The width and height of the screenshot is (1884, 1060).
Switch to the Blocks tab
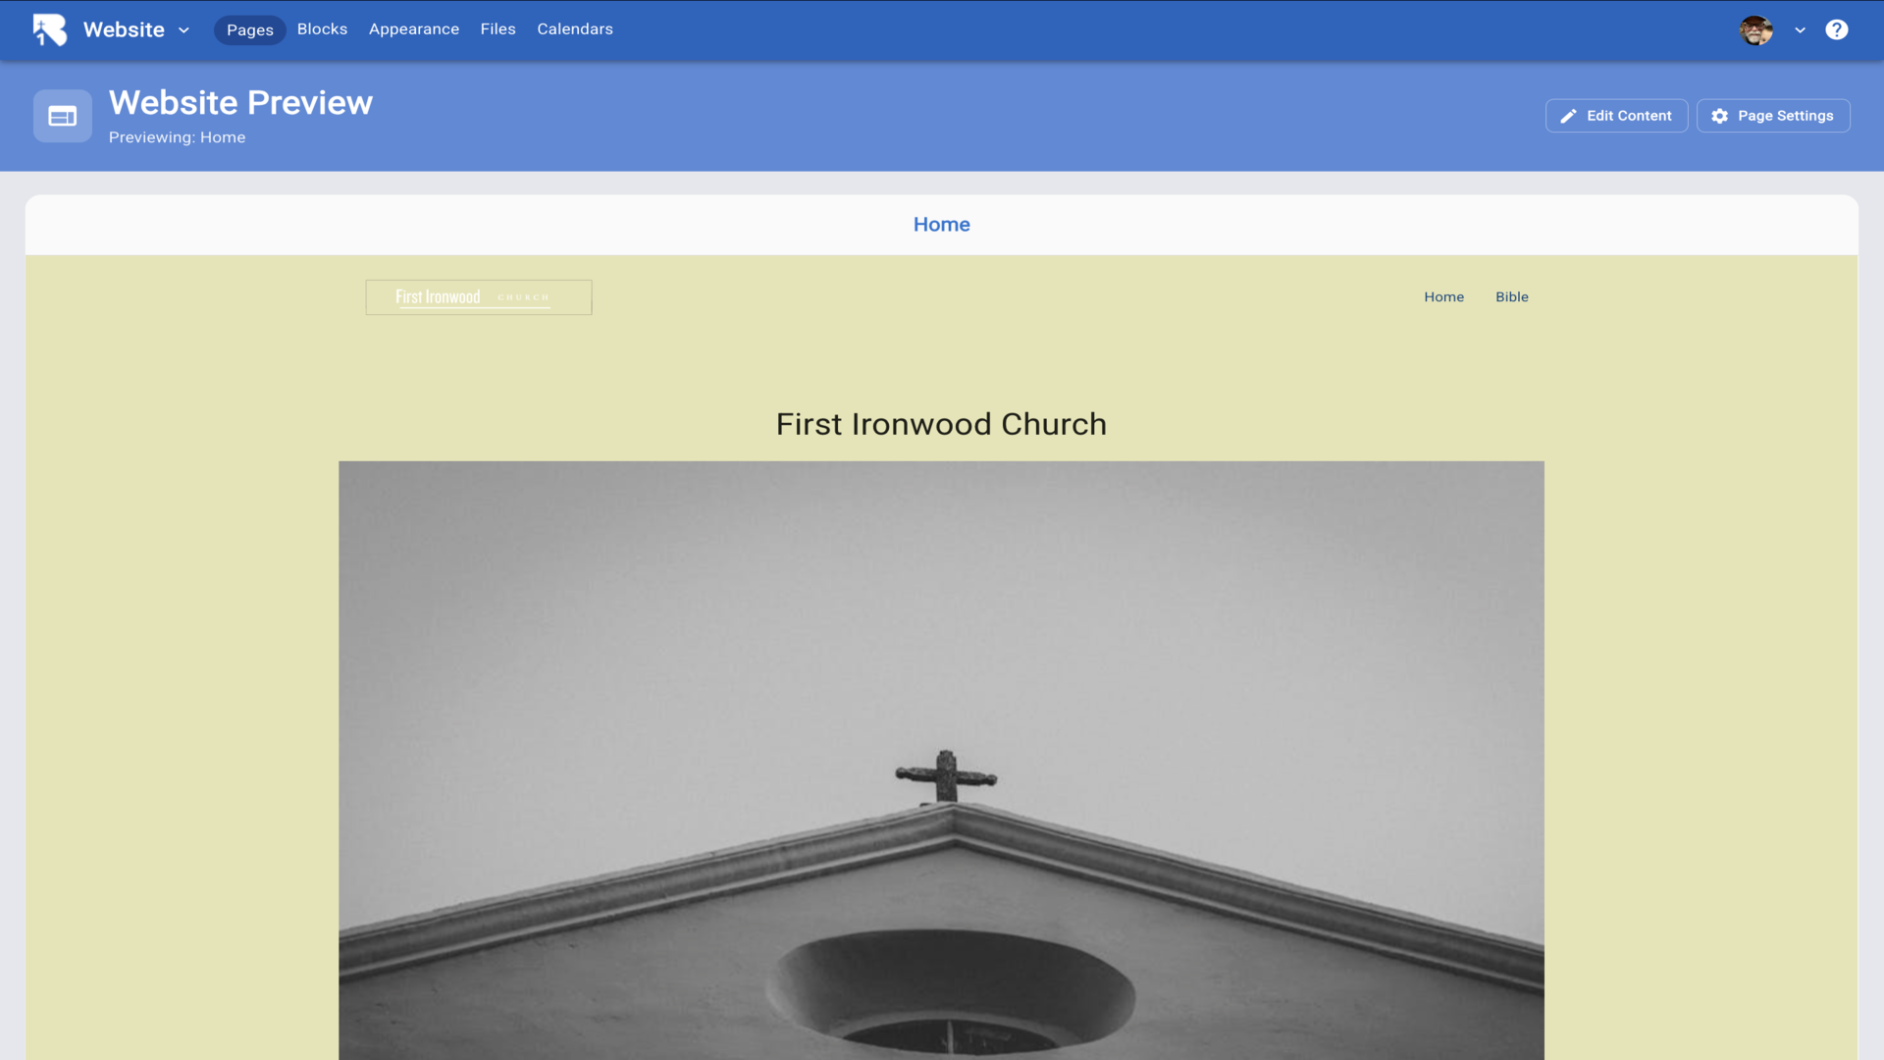click(322, 29)
